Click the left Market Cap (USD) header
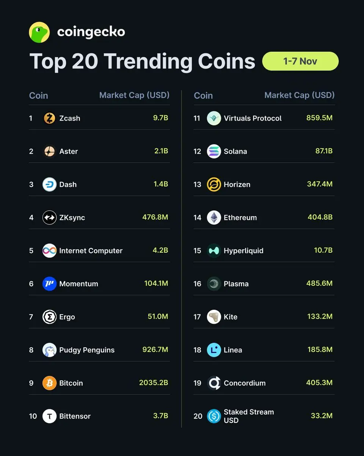 pos(134,95)
